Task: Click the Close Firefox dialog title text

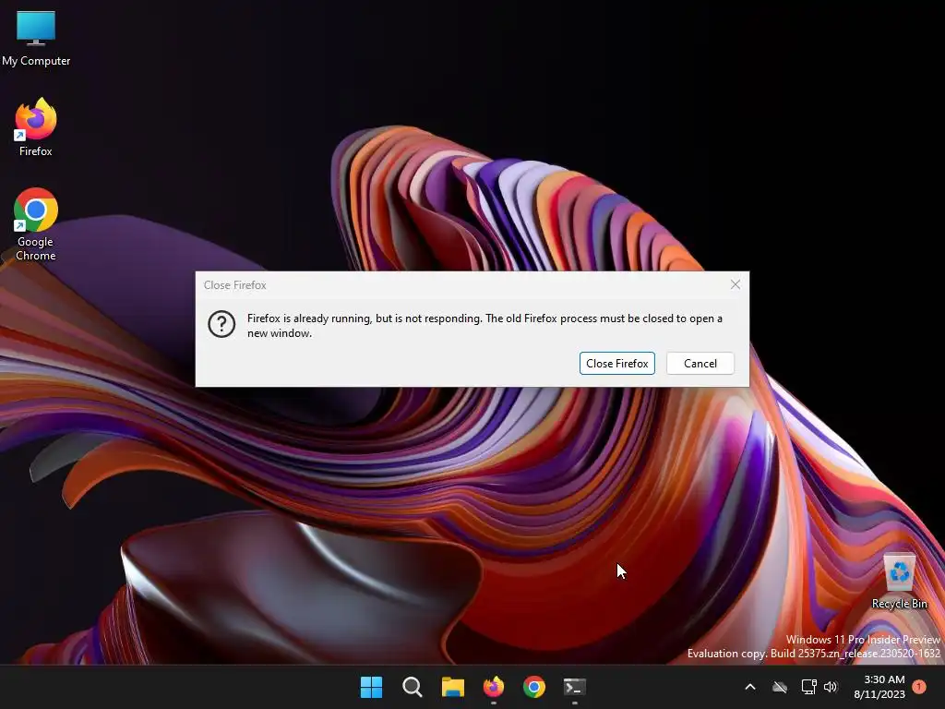Action: tap(235, 285)
